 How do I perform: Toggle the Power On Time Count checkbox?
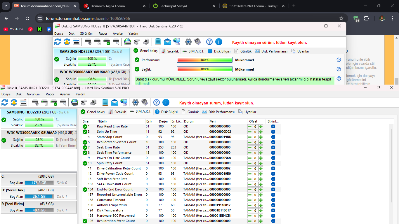pos(273,158)
